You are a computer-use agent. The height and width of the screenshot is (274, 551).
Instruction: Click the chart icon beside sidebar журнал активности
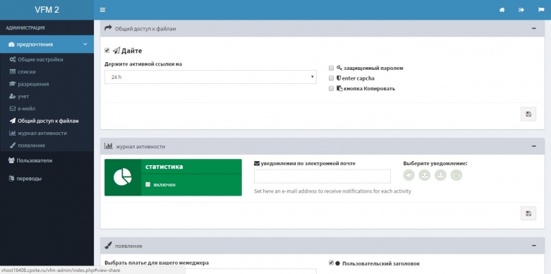[x=12, y=133]
